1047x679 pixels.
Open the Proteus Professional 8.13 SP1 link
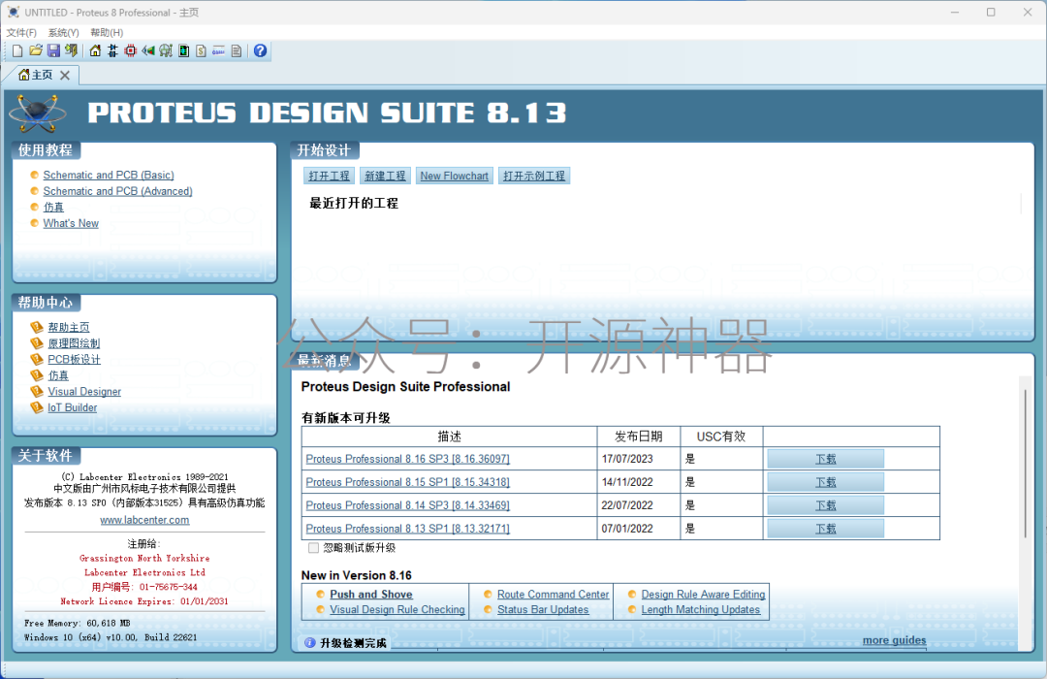407,529
